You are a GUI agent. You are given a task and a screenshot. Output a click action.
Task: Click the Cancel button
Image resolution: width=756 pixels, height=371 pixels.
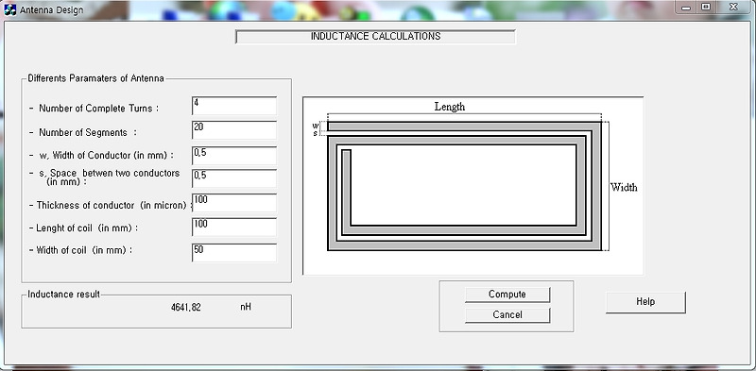507,314
